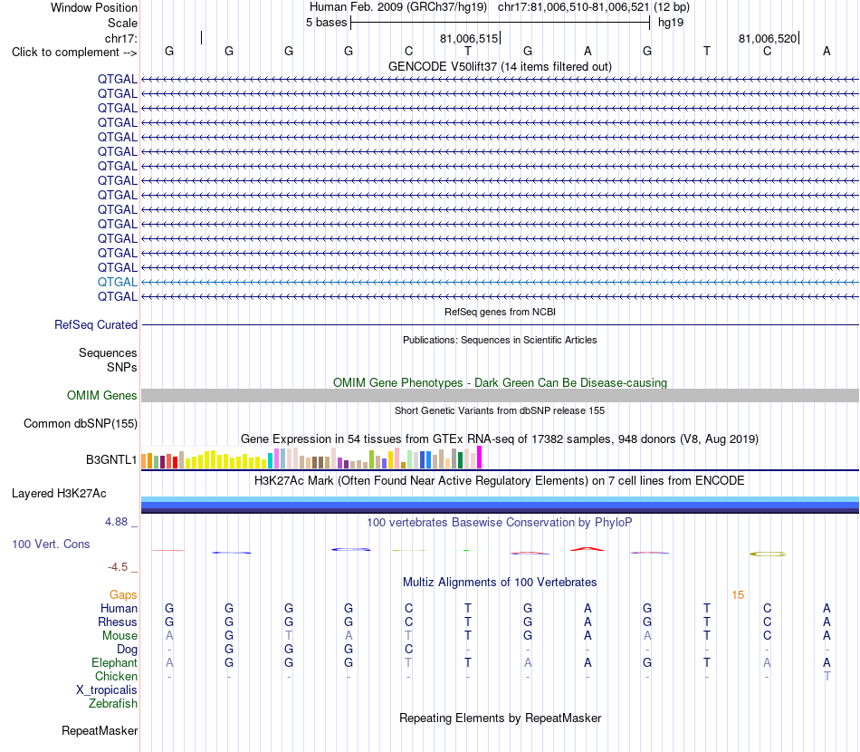Click the Mouse alignment row label
Screen dimensions: 860x752
coord(119,636)
